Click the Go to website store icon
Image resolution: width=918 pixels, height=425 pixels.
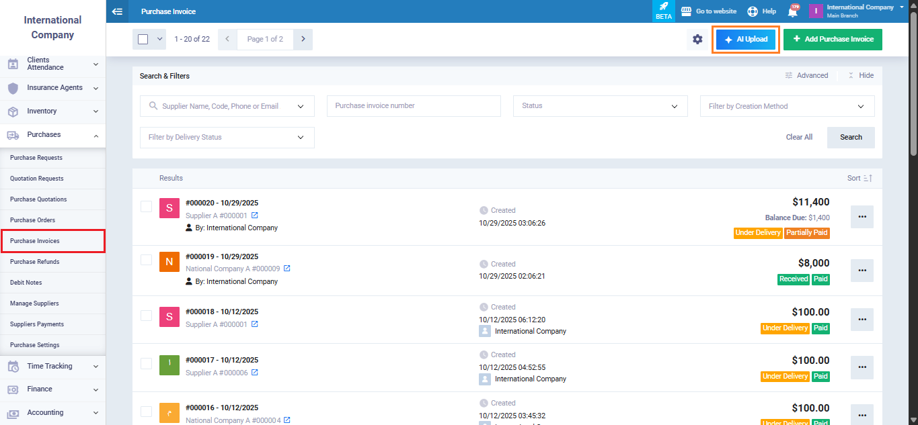686,11
